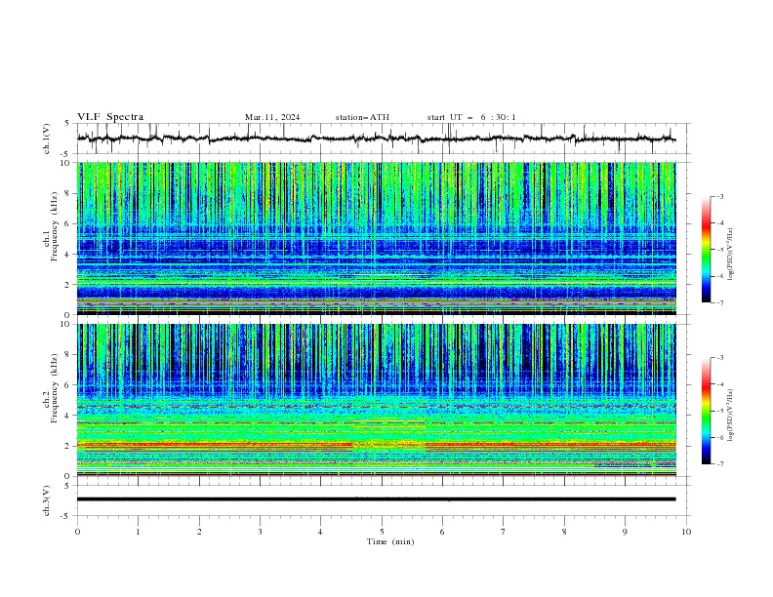Select the "ch.3(V)" axis label
The image size is (773, 597).
(x=47, y=500)
